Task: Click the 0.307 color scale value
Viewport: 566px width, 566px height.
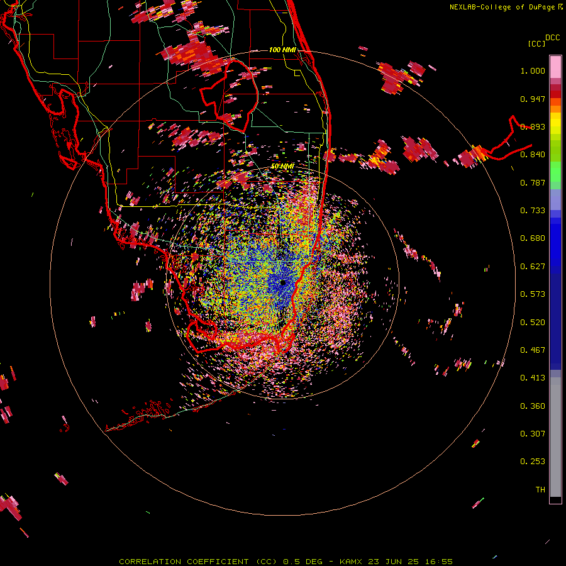Action: (x=533, y=434)
